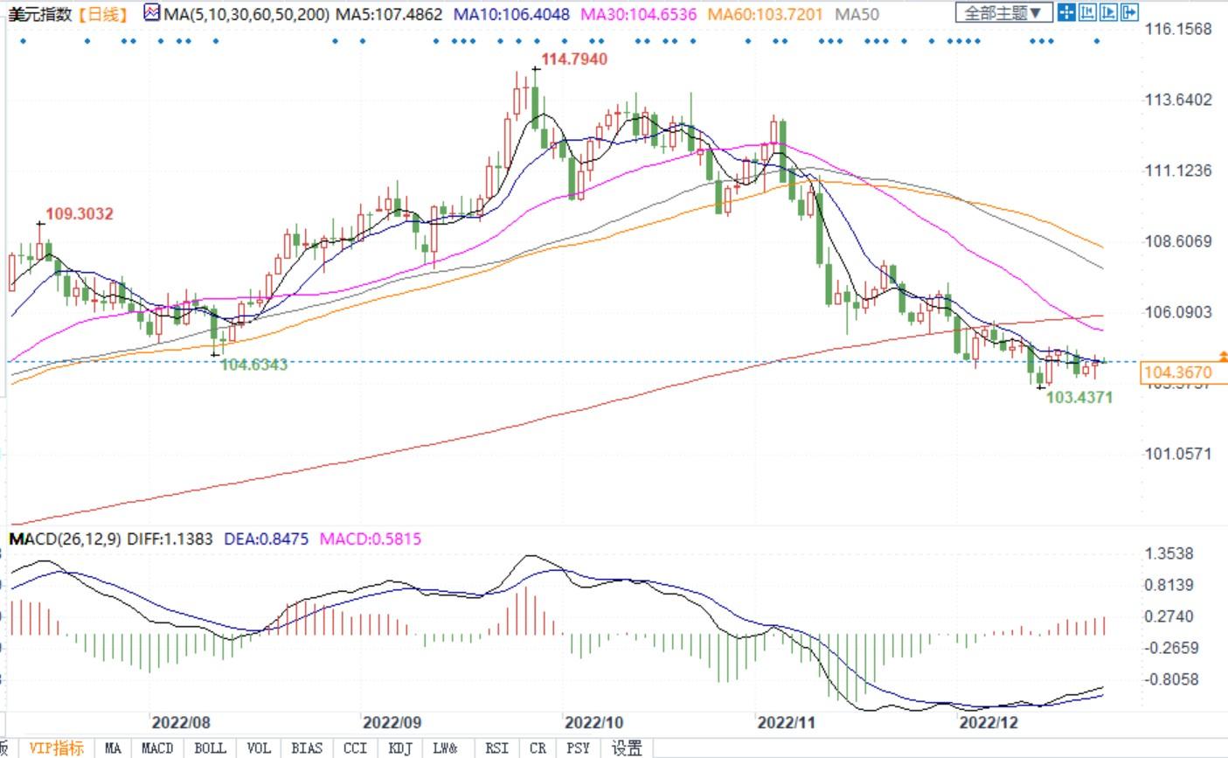Show the VOL indicator tab
The image size is (1228, 758).
259,748
